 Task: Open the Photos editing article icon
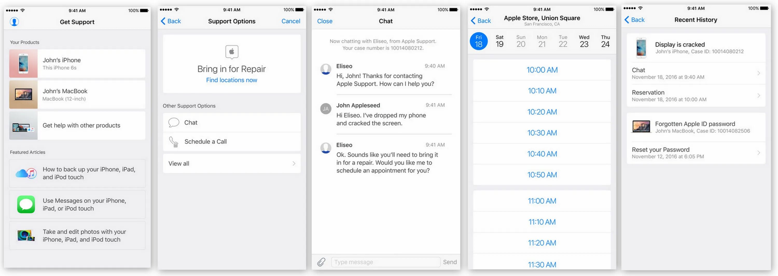coord(26,236)
